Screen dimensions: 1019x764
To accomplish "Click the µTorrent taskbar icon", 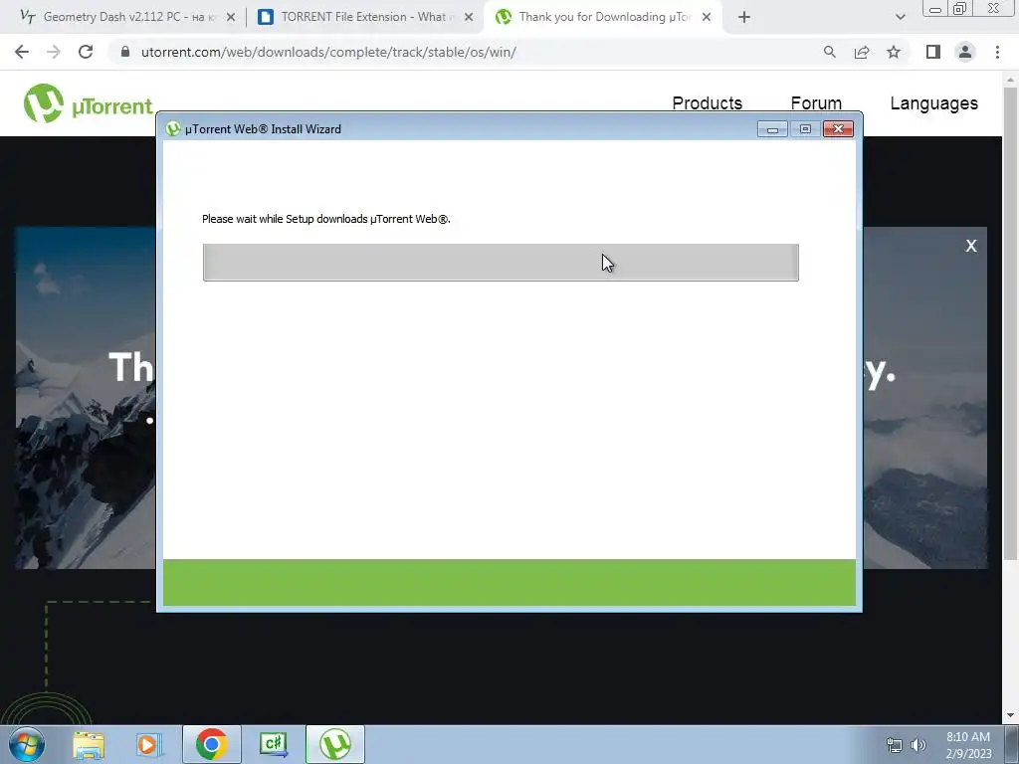I will point(335,744).
